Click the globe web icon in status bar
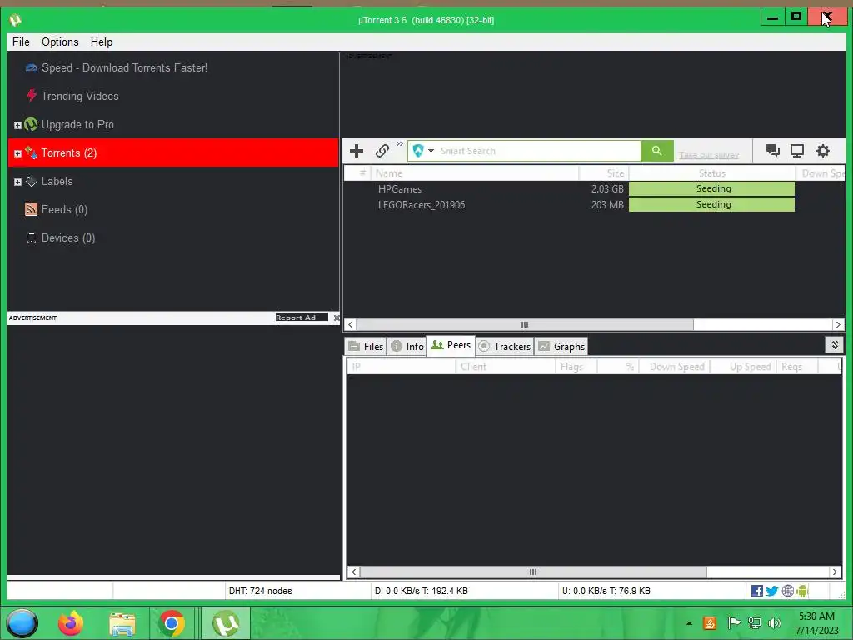 click(x=787, y=591)
